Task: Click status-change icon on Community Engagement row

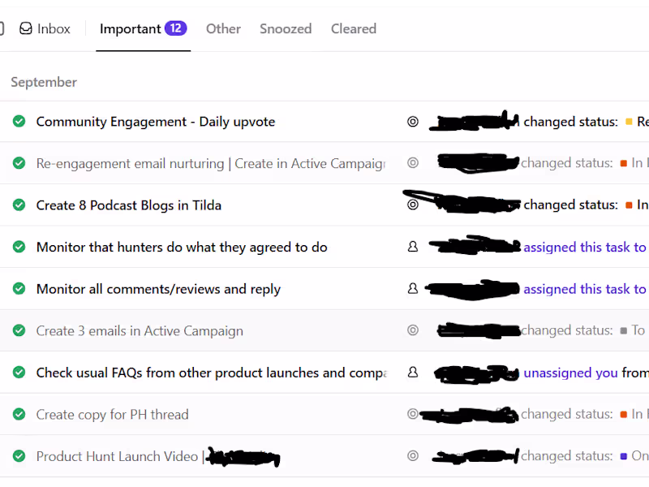Action: [x=413, y=122]
